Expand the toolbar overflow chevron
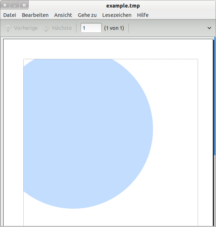Screen dimensions: 216x227 pyautogui.click(x=210, y=28)
